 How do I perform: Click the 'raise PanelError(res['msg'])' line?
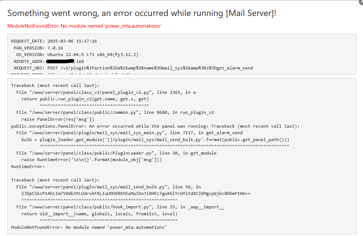[x=58, y=119]
